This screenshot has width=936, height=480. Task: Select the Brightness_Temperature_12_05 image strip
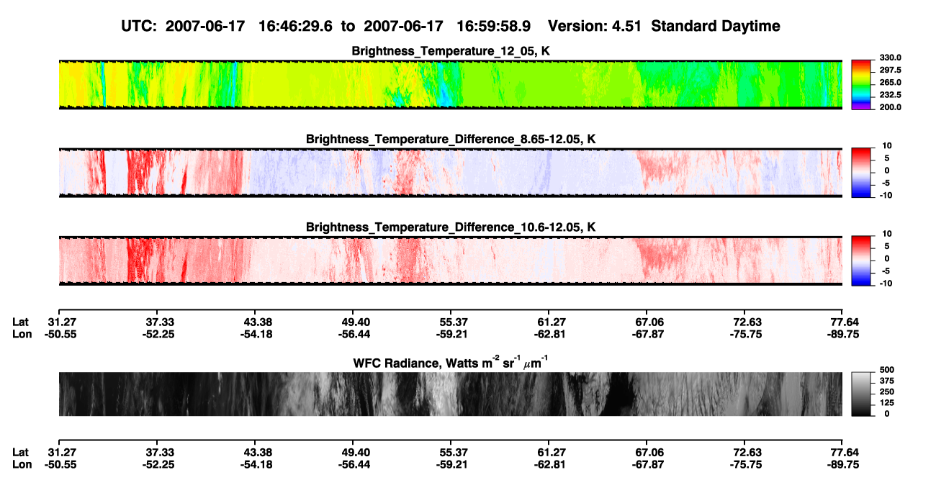[x=450, y=85]
